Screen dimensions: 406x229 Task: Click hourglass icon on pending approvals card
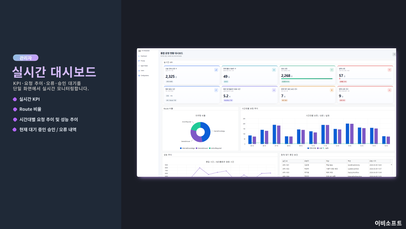tap(332, 90)
